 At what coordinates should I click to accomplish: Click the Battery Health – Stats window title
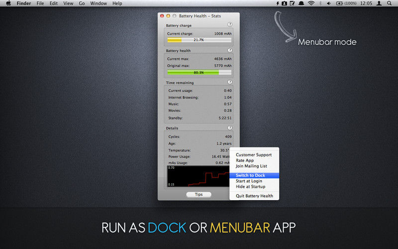200,16
